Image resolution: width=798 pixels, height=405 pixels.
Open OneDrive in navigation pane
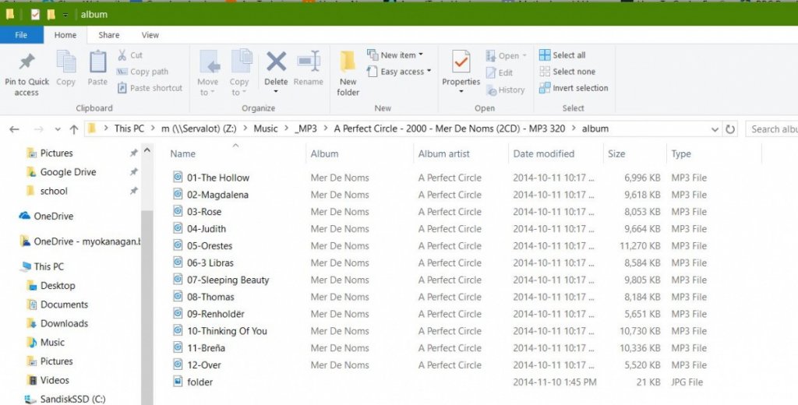click(46, 216)
